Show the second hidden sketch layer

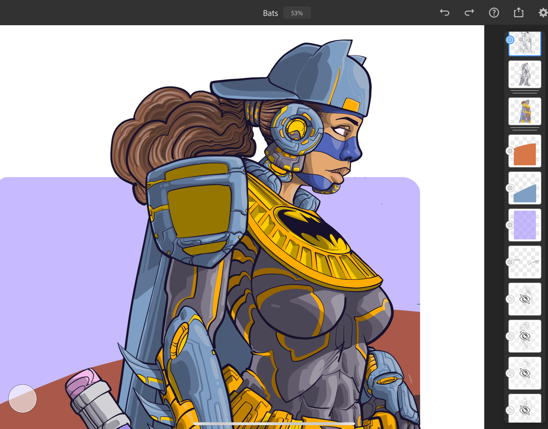click(525, 336)
